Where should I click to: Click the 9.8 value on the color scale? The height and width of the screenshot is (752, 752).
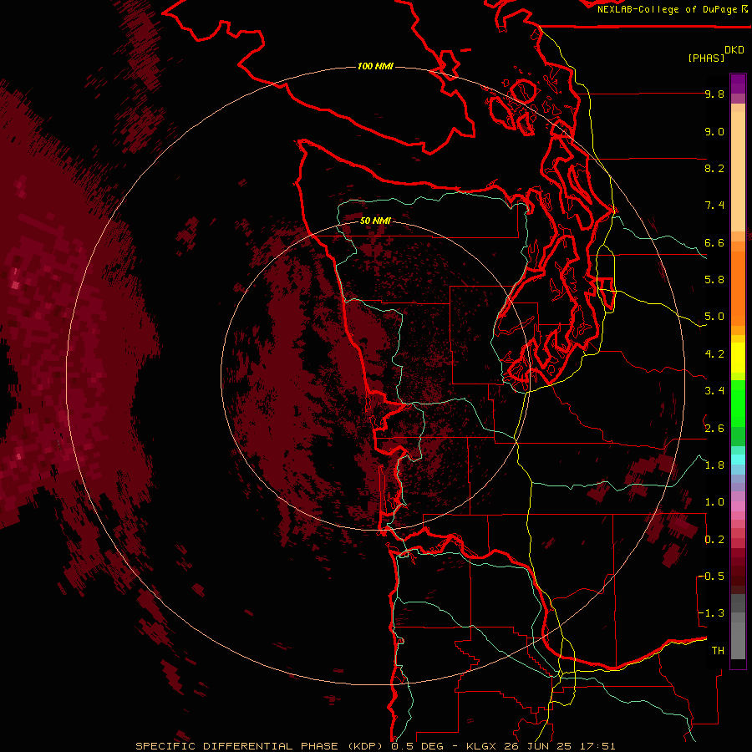point(714,94)
